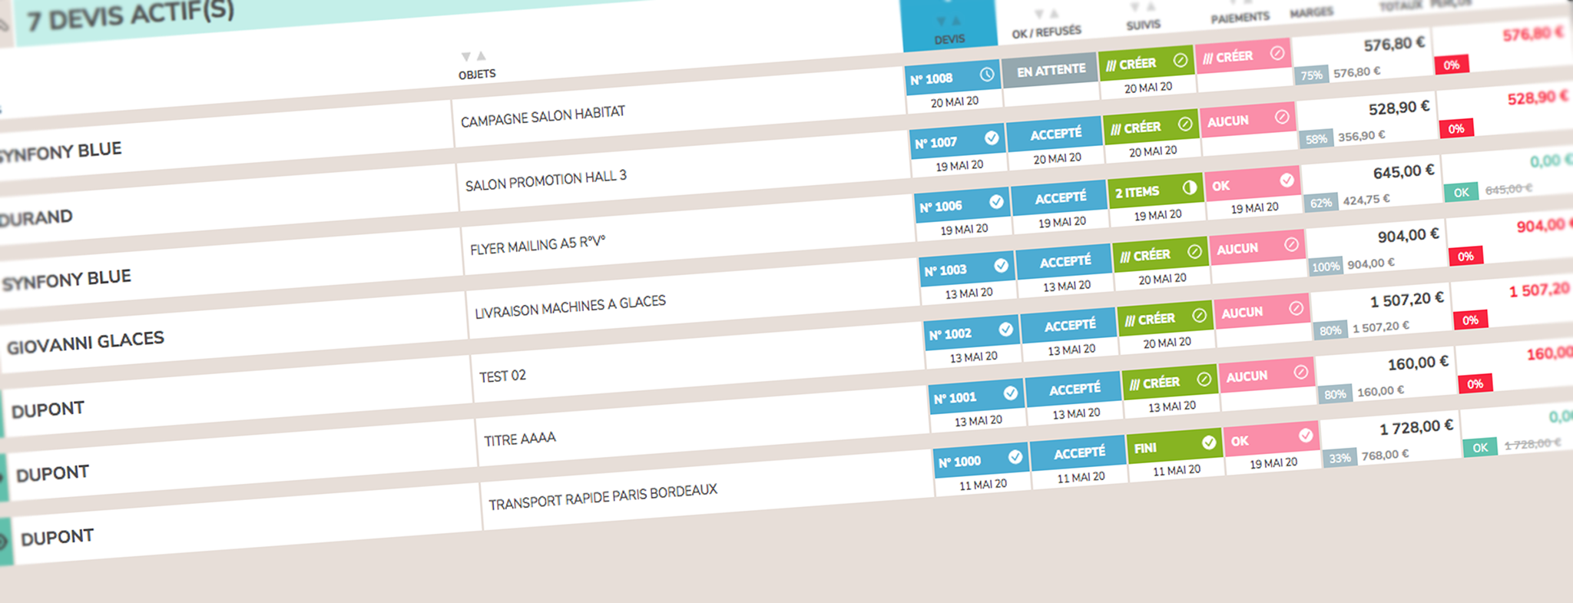Viewport: 1573px width, 603px height.
Task: Click slashed-circle icon on CAMPAGNE SALON green CRÉER
Action: tap(1181, 60)
